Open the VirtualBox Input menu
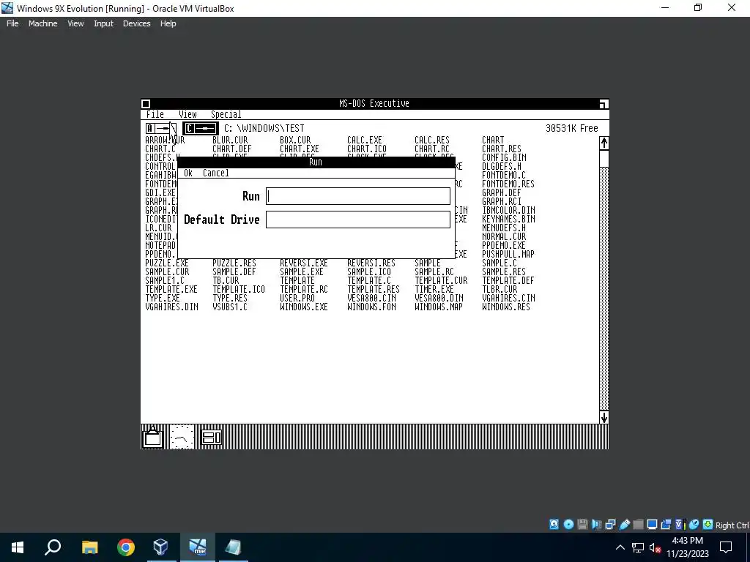 pyautogui.click(x=103, y=23)
